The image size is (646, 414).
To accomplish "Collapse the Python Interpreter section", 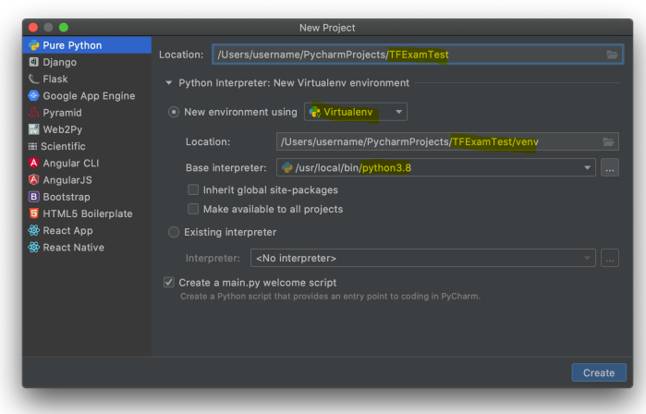I will pyautogui.click(x=168, y=83).
